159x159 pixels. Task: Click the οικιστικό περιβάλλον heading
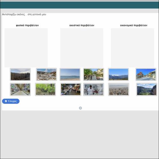82,25
